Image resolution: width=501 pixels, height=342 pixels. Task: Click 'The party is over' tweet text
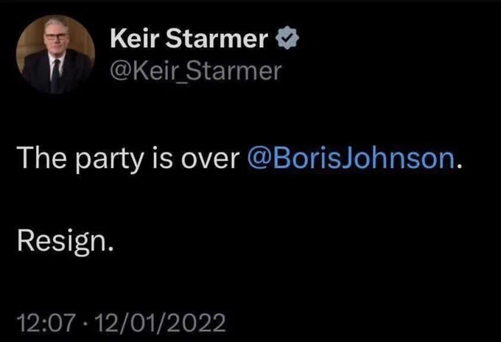click(x=128, y=158)
